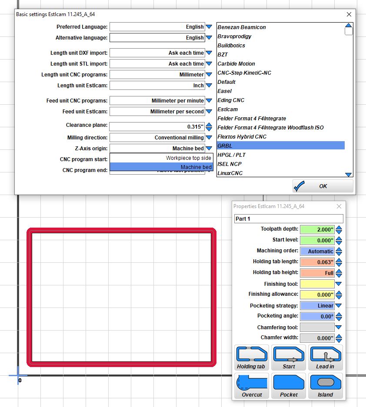Expand Length unit DXF import dropdown
The image size is (366, 407).
tap(209, 53)
